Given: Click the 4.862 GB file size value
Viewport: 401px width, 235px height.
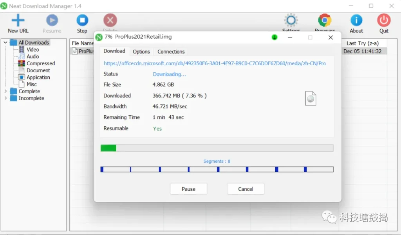Looking at the screenshot, I should coord(163,84).
